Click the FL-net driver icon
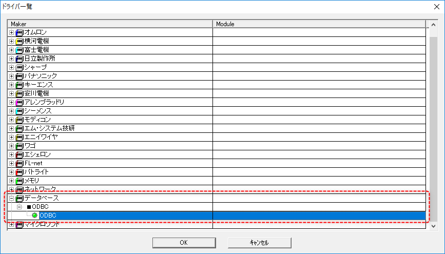This screenshot has width=445, height=254. pyautogui.click(x=20, y=163)
